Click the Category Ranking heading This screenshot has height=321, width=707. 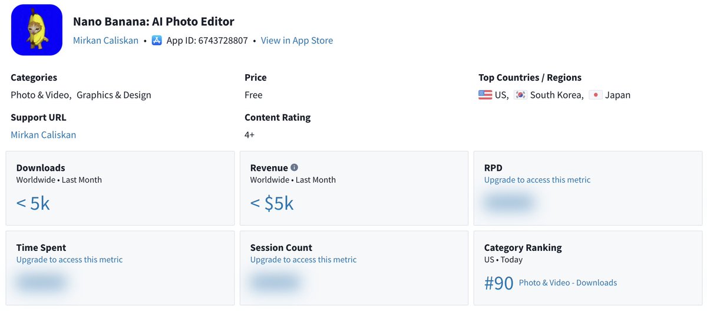point(523,247)
